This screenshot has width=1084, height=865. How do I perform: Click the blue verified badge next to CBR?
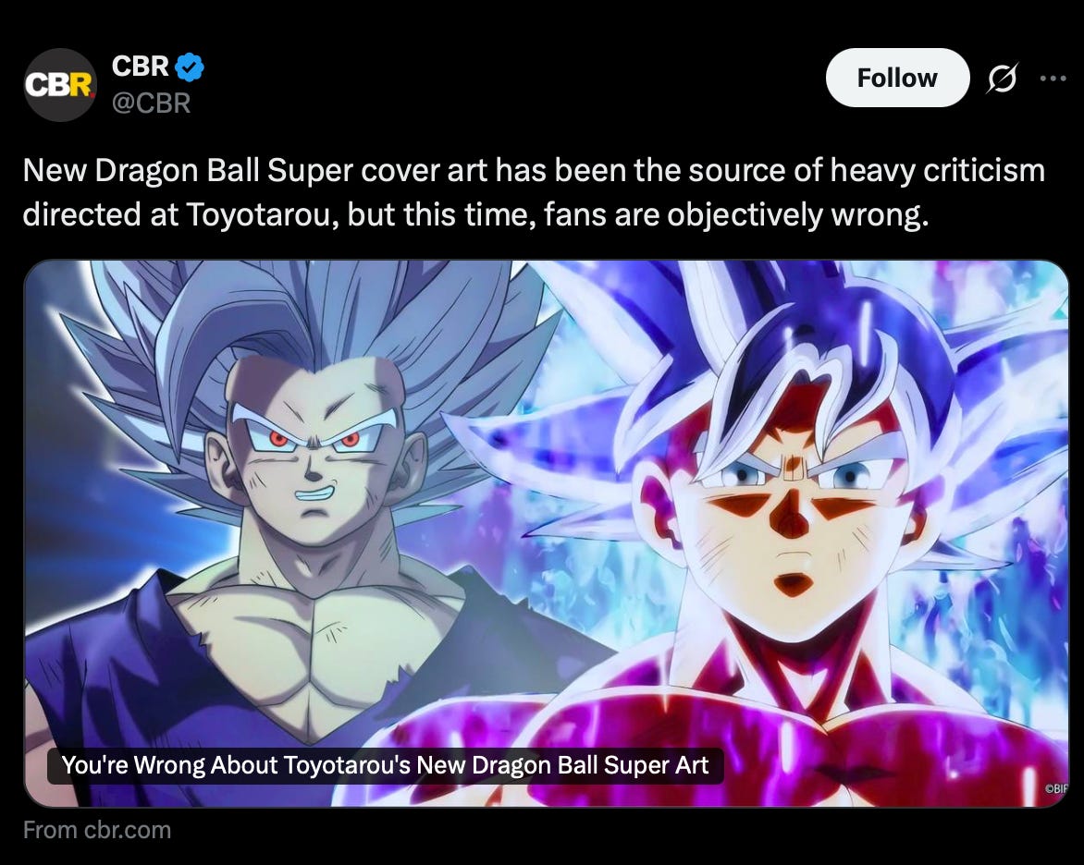pos(189,67)
